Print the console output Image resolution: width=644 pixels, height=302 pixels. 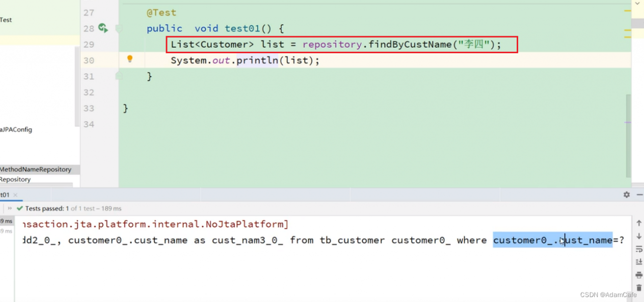coord(639,275)
